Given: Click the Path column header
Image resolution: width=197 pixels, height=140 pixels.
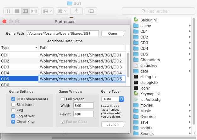Looking at the screenshot, I should coord(82,48).
